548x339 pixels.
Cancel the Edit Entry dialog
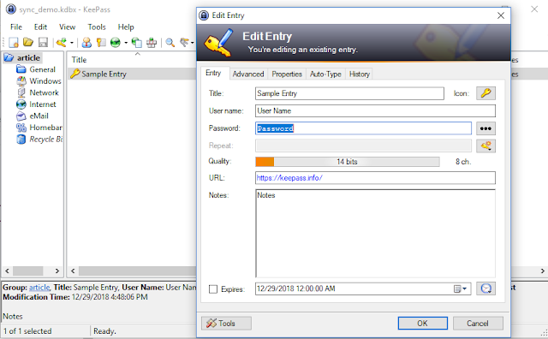(x=478, y=324)
